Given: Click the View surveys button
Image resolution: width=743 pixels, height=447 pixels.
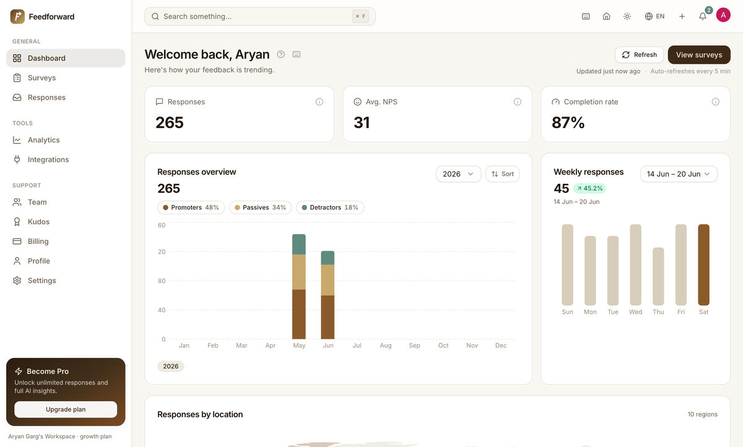Looking at the screenshot, I should click(x=699, y=54).
